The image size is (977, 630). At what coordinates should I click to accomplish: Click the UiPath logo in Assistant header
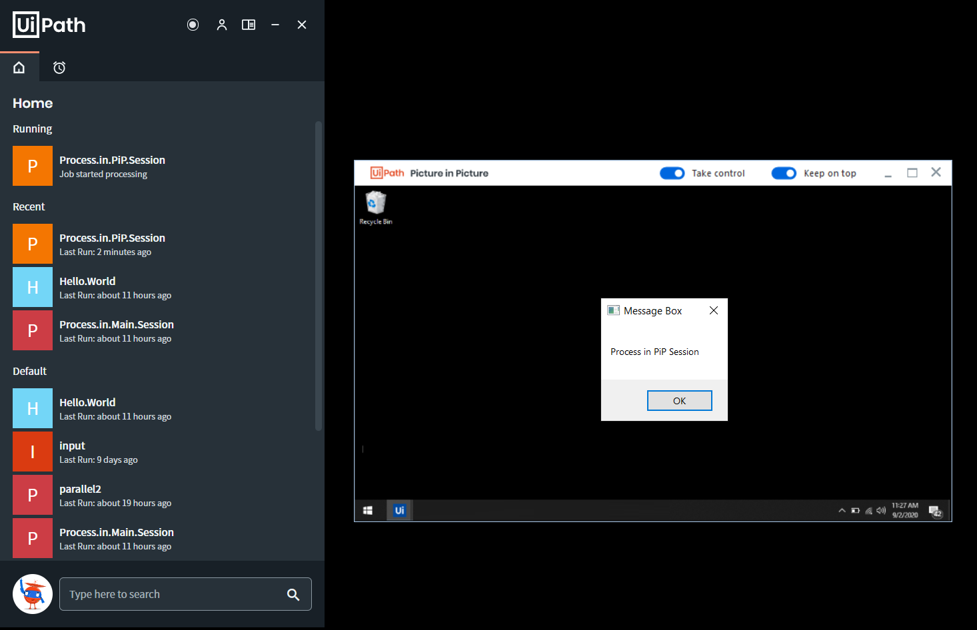[49, 25]
